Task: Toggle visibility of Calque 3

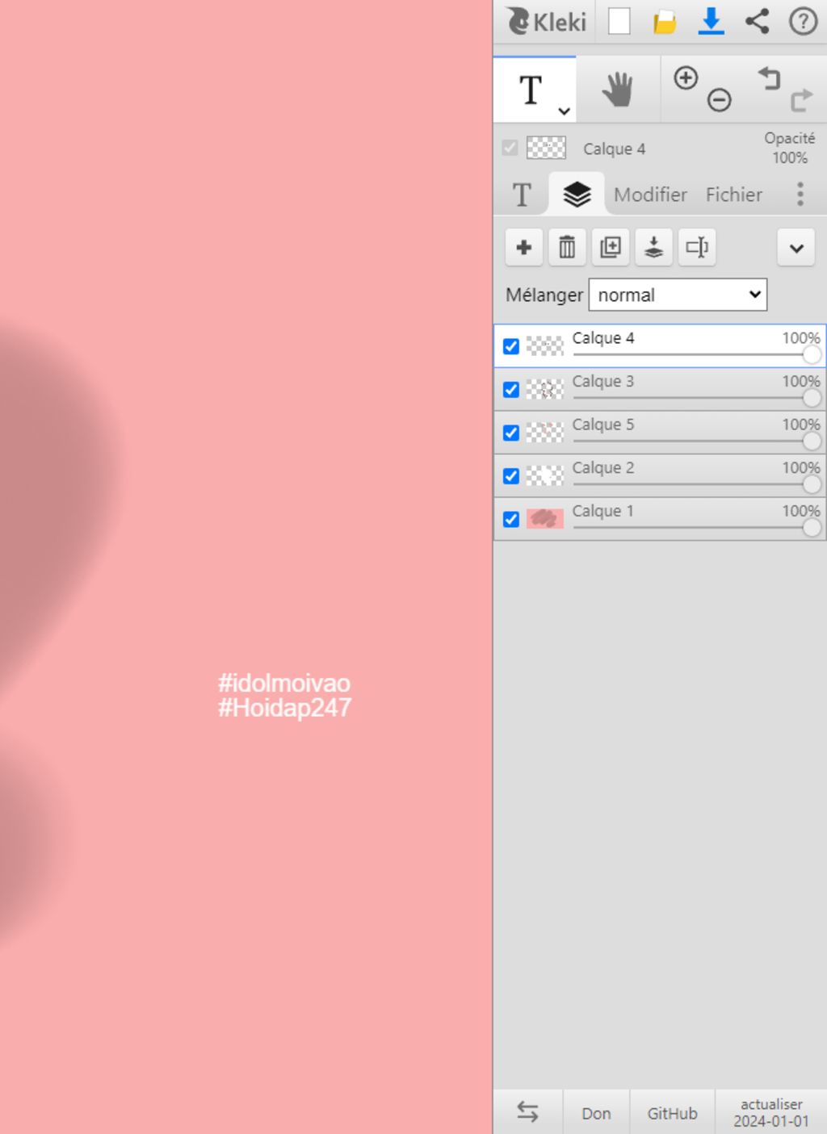Action: point(511,390)
